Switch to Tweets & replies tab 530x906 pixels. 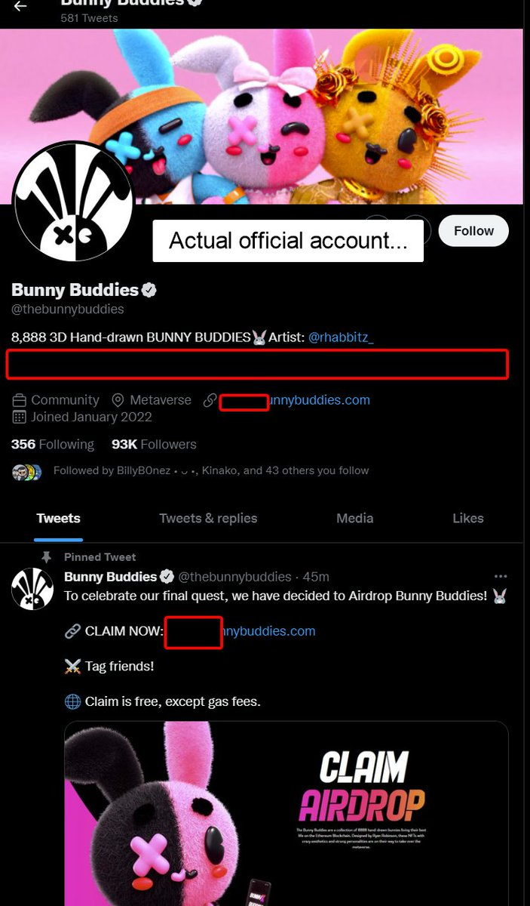tap(208, 518)
